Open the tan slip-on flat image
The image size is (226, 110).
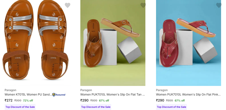pyautogui.click(x=113, y=43)
